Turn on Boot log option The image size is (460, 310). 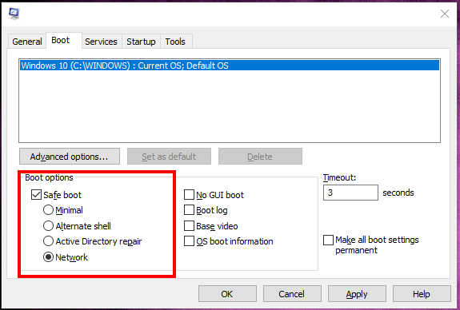pyautogui.click(x=189, y=210)
